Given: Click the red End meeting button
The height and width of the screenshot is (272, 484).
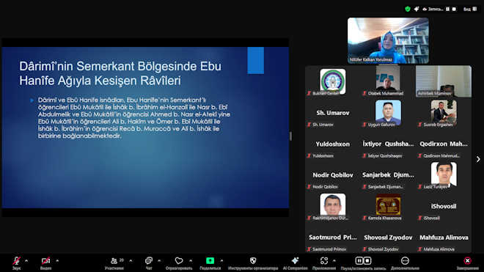Looking at the screenshot, I should coord(467,261).
